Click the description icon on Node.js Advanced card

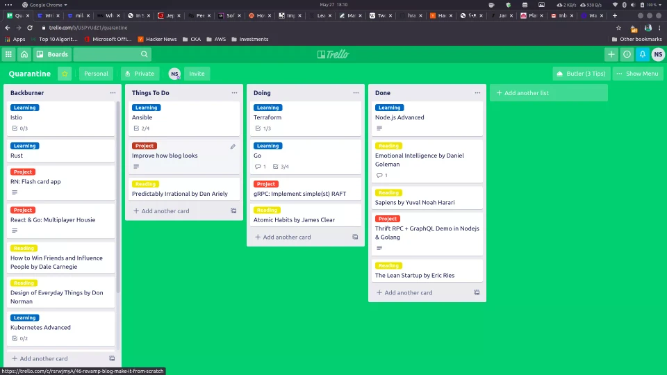pyautogui.click(x=379, y=128)
